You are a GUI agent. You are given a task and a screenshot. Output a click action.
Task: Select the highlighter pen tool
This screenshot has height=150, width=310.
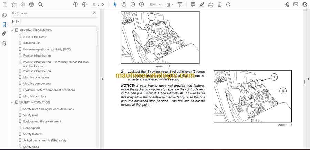[201, 4]
